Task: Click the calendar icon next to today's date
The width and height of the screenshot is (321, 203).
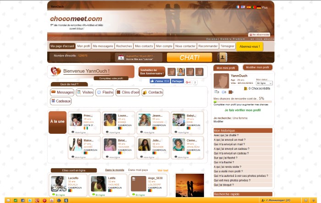Action: 121,57
